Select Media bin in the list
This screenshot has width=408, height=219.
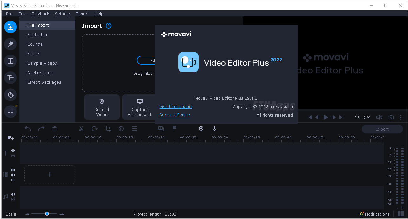click(47, 35)
